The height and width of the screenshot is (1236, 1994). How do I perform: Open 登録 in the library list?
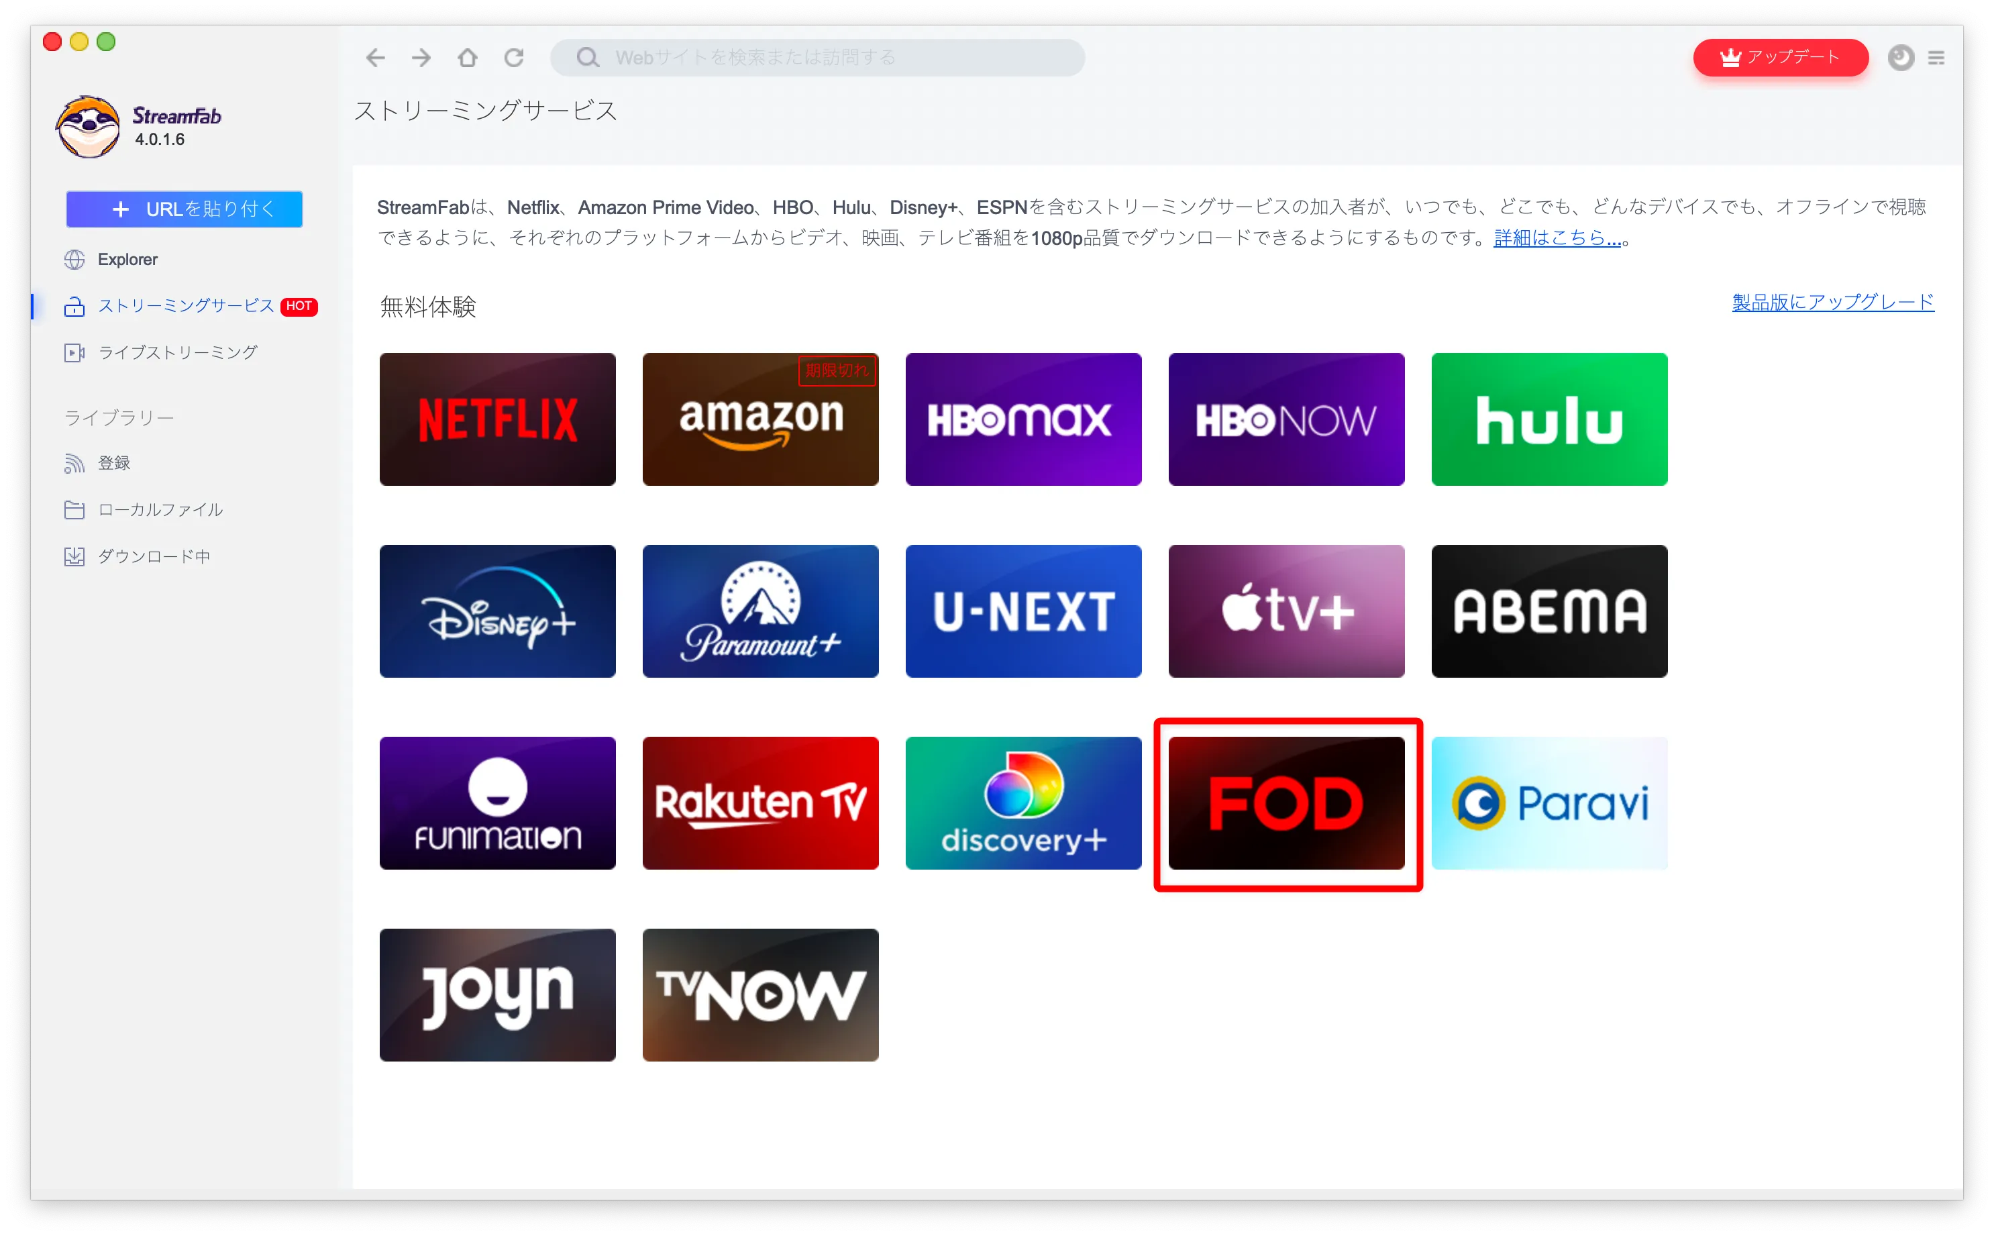tap(97, 463)
